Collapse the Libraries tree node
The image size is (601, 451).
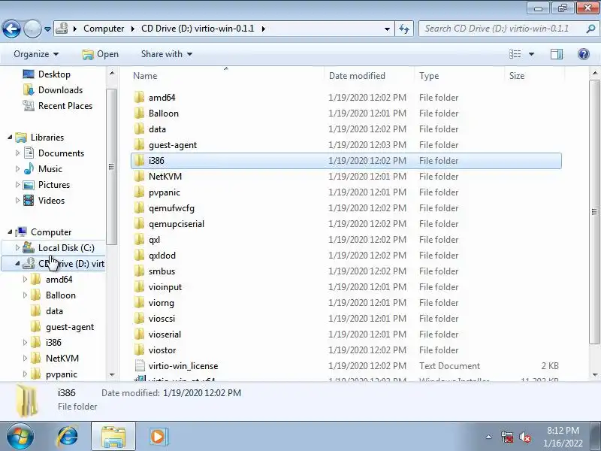[x=10, y=137]
